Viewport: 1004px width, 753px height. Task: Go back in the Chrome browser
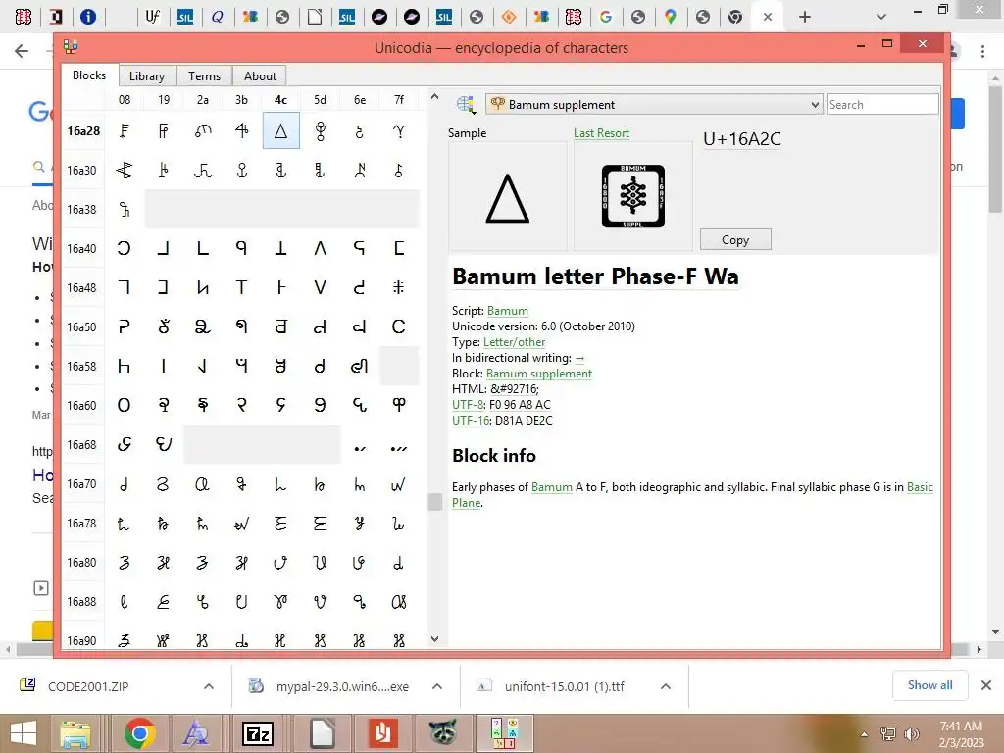[x=22, y=51]
